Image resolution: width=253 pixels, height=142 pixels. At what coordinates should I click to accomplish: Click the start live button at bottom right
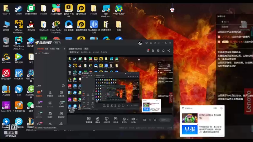[x=164, y=120]
